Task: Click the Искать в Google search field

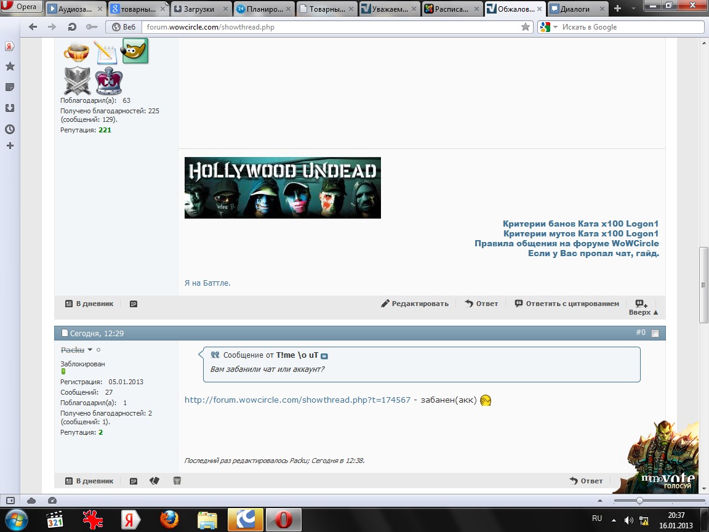Action: (x=631, y=27)
